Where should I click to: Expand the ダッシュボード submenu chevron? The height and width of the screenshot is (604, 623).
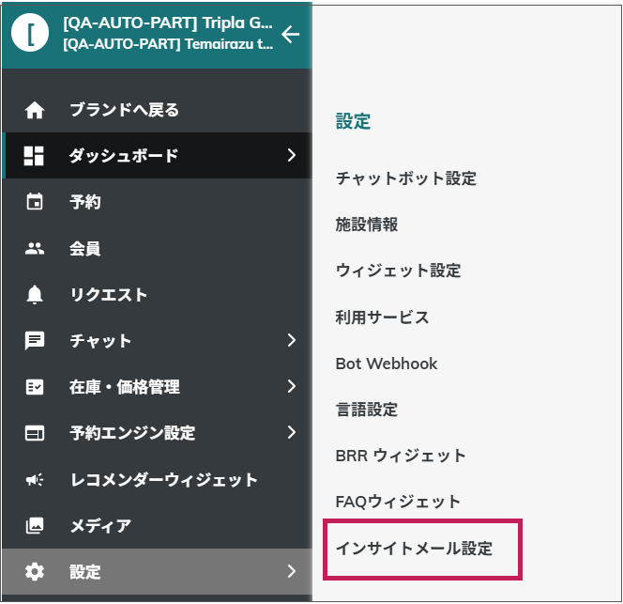pos(292,155)
